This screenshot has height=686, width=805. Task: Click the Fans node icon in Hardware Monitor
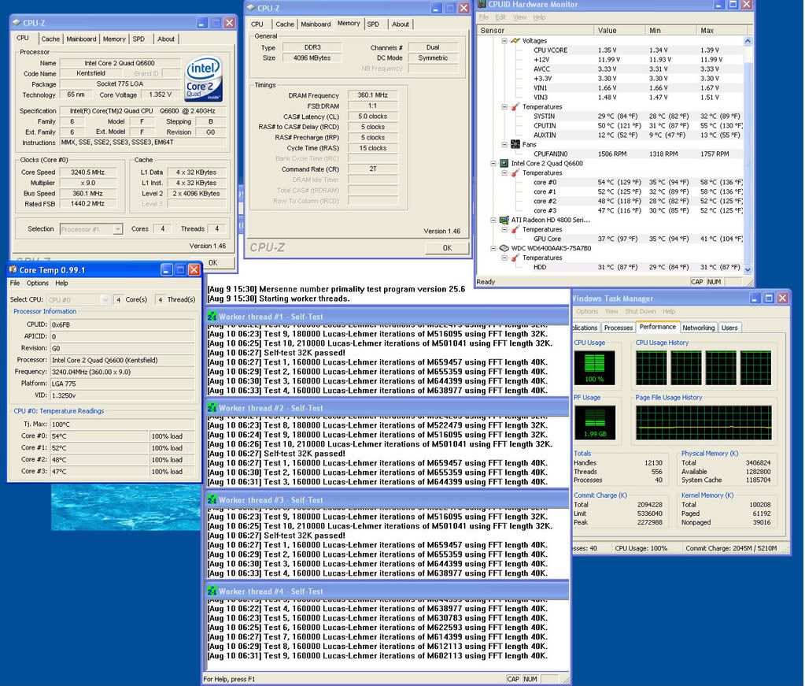(x=515, y=144)
